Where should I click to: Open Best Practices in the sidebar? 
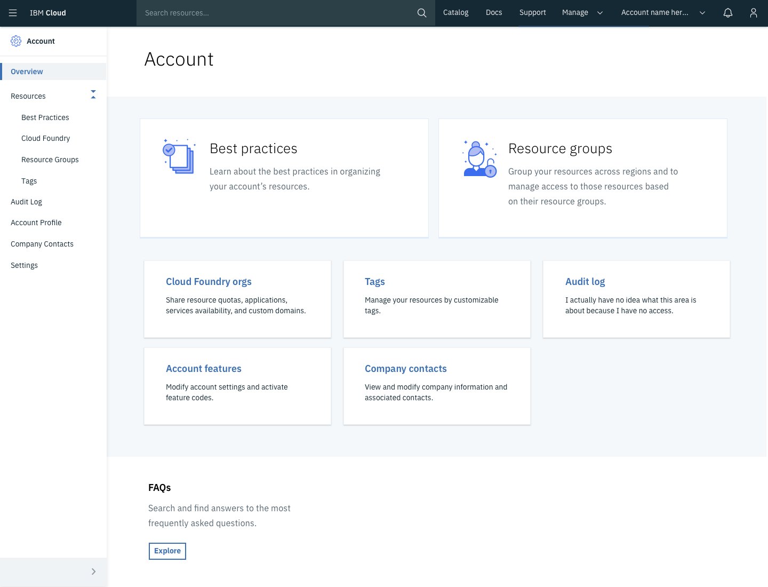coord(45,117)
